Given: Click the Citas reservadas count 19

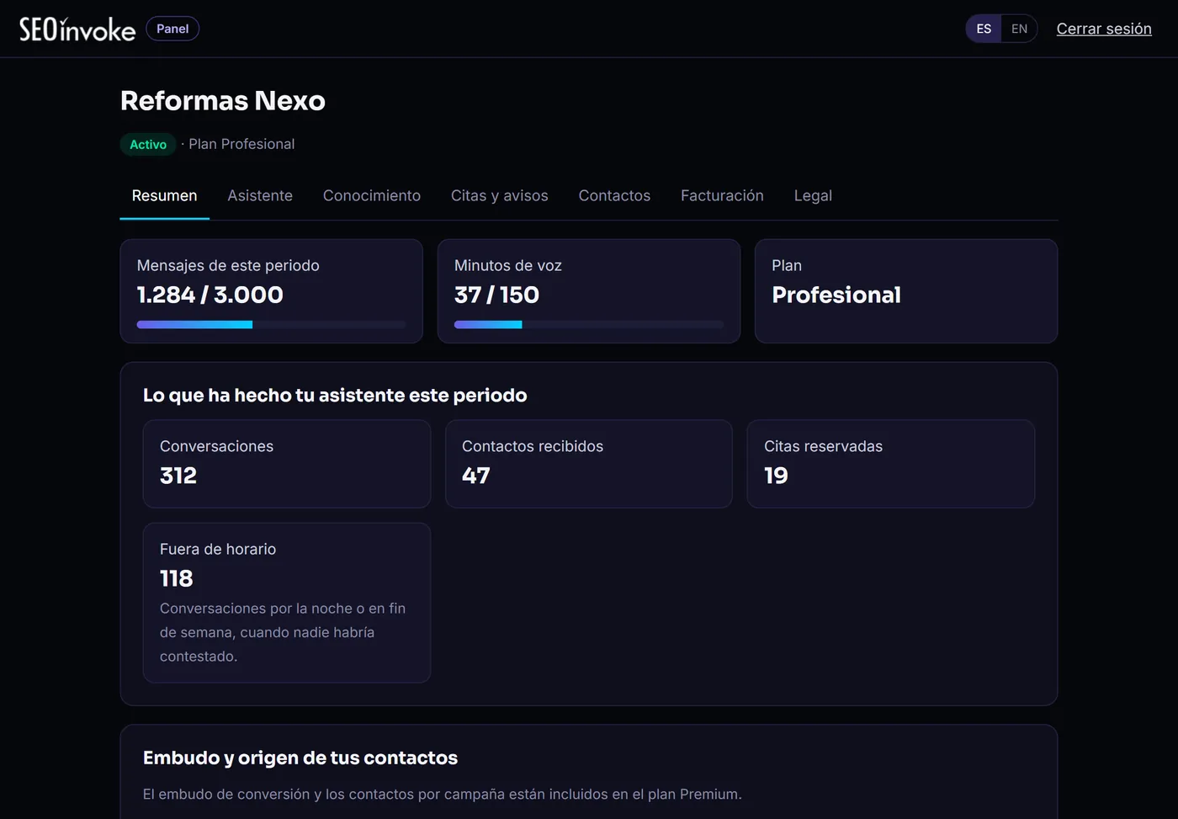Looking at the screenshot, I should (776, 476).
